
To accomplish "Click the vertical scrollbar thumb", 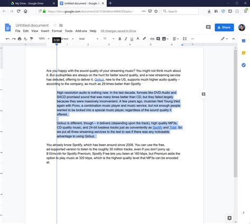I will pos(235,114).
